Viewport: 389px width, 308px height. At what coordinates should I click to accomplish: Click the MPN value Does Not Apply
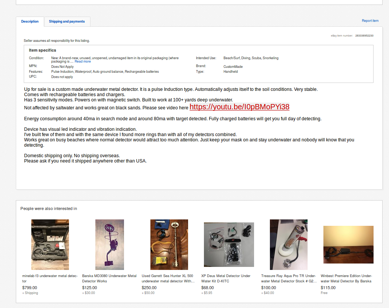click(x=62, y=66)
